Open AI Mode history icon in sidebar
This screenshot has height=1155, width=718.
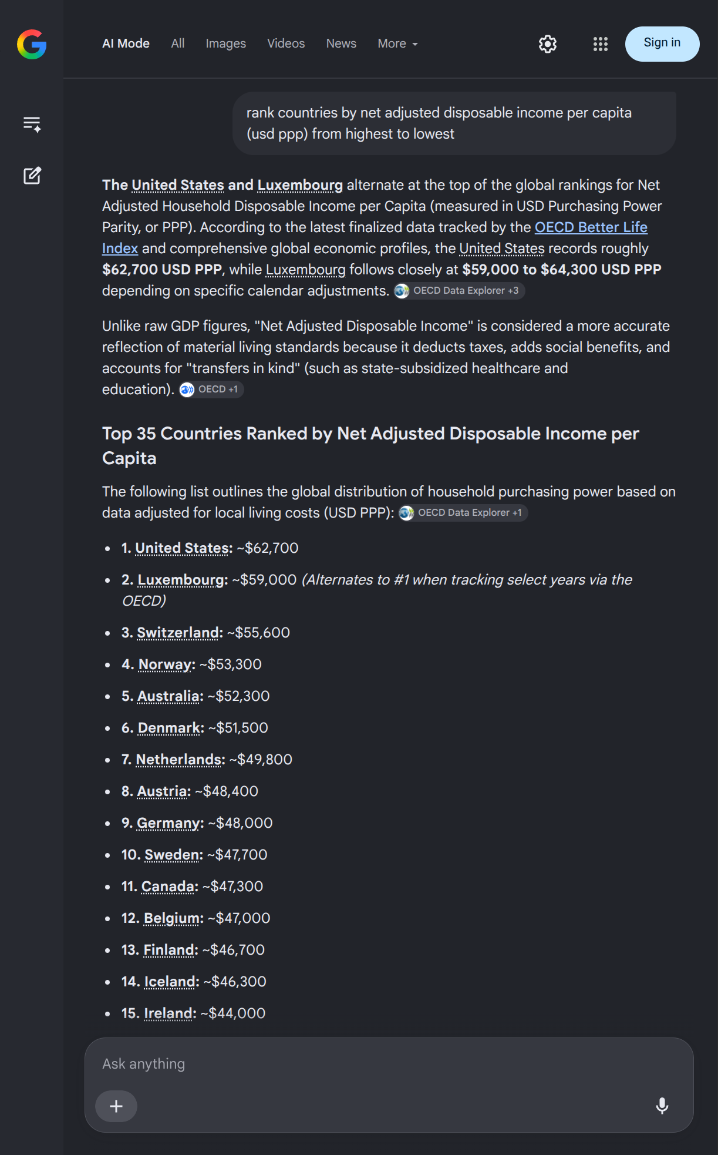(32, 124)
